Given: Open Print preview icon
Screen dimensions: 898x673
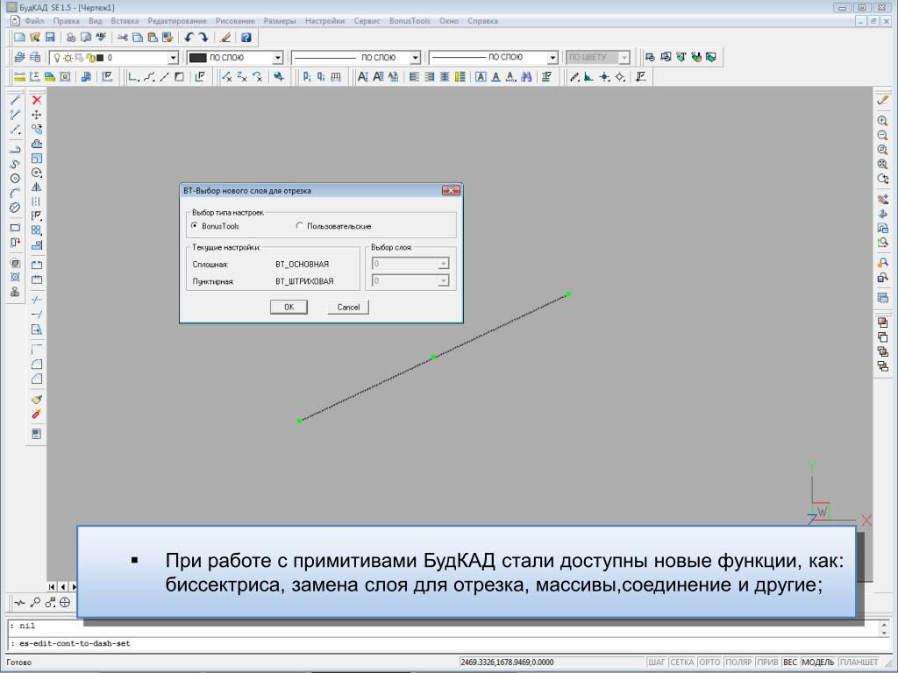Looking at the screenshot, I should (x=86, y=37).
